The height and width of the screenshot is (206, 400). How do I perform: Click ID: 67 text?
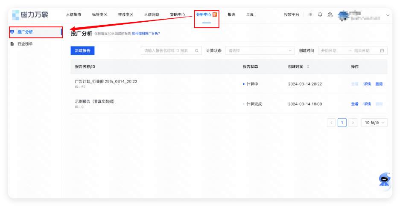point(80,87)
